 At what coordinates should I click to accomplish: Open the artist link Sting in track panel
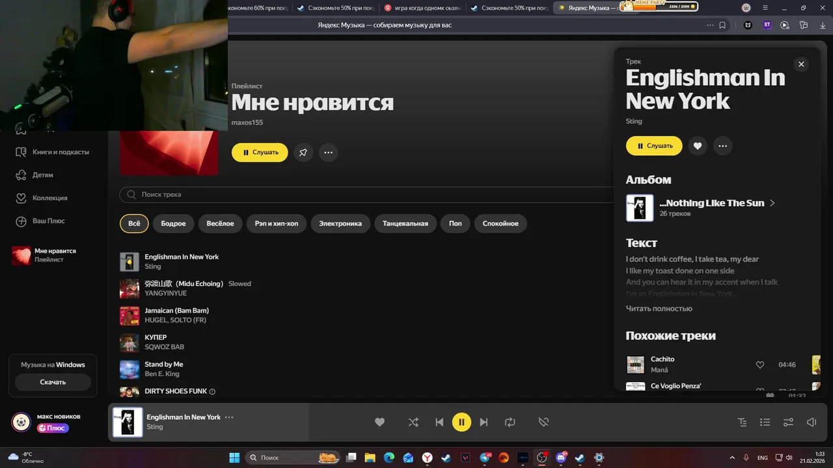pyautogui.click(x=634, y=122)
